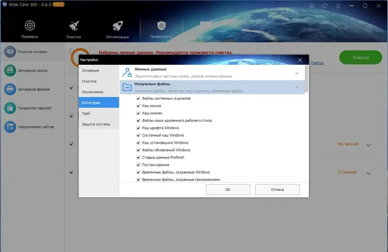Click the Ненужные файлы folder icon

(x=127, y=87)
